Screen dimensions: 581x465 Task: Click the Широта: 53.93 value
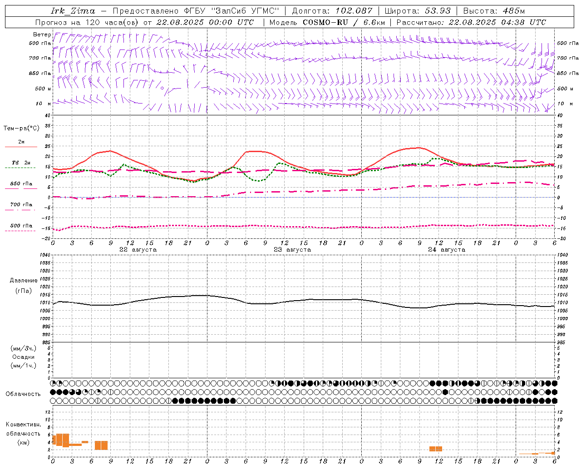pos(418,11)
